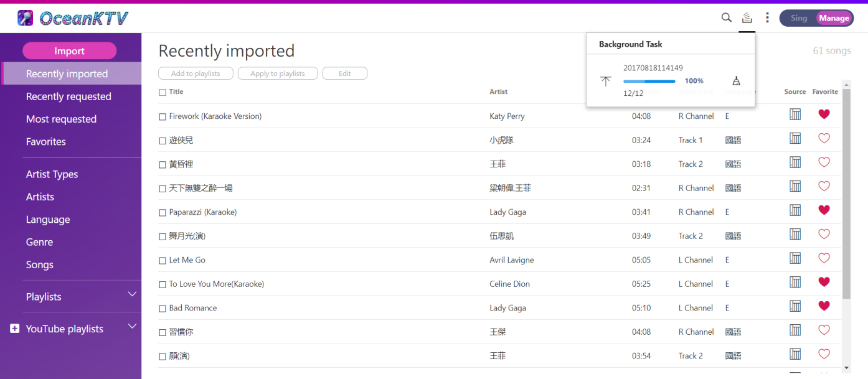Tick the select-all checkbox beside Title
This screenshot has height=379, width=868.
163,92
